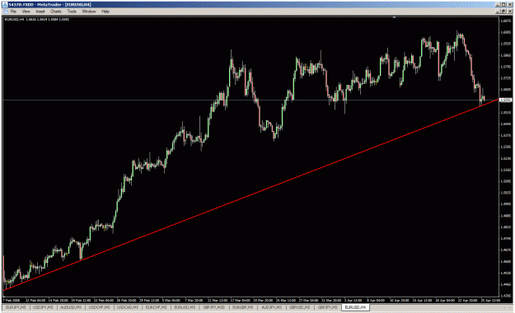Close the MetaTrader application window
Viewport: 515px width, 313px height.
pyautogui.click(x=510, y=5)
